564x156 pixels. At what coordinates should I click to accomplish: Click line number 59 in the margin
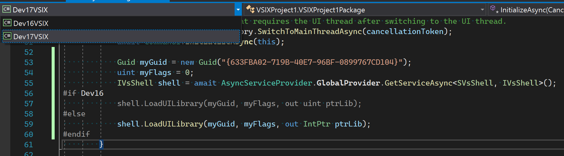click(x=29, y=124)
